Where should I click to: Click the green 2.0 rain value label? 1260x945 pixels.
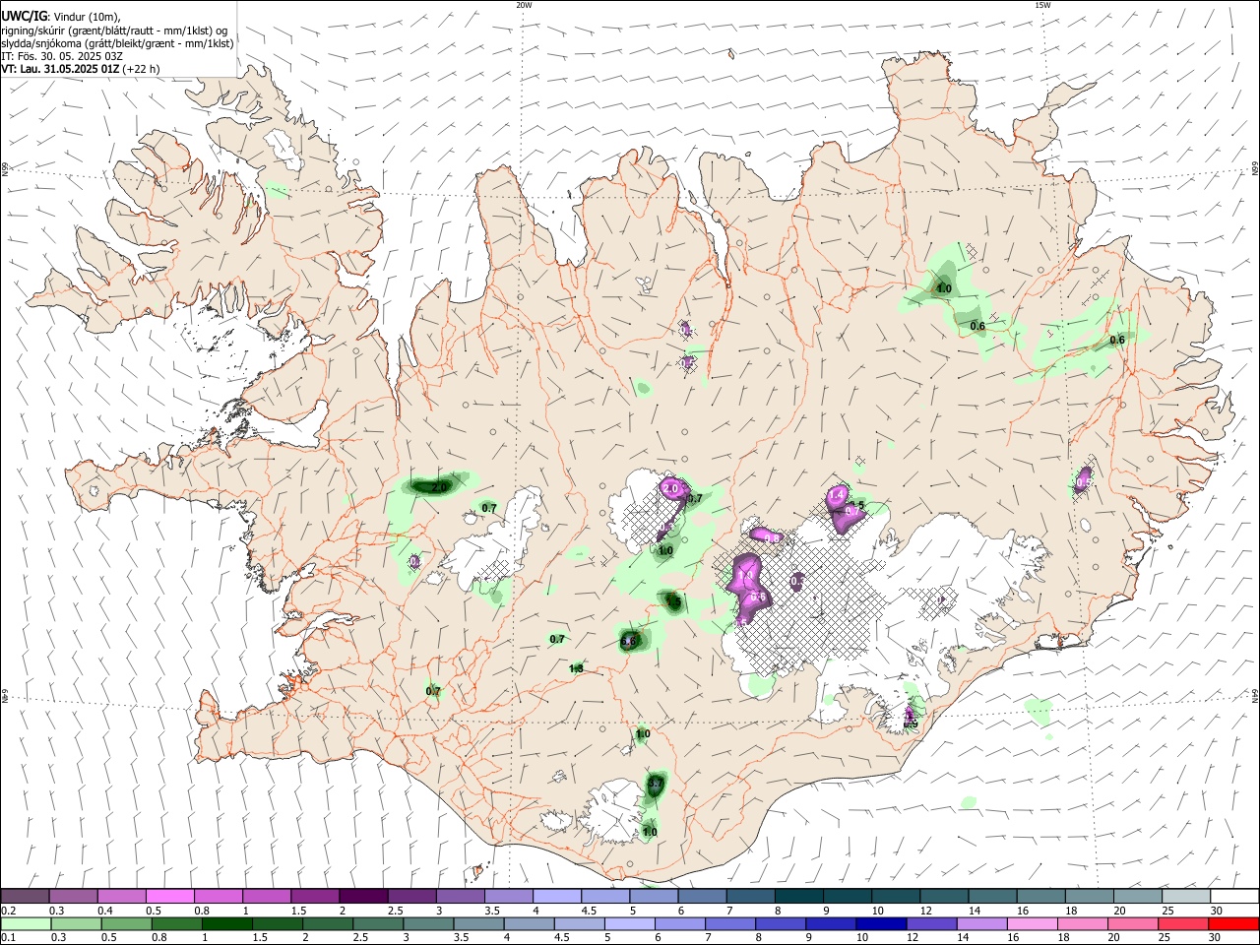pyautogui.click(x=439, y=487)
